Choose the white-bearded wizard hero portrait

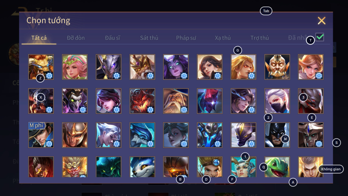(176, 101)
